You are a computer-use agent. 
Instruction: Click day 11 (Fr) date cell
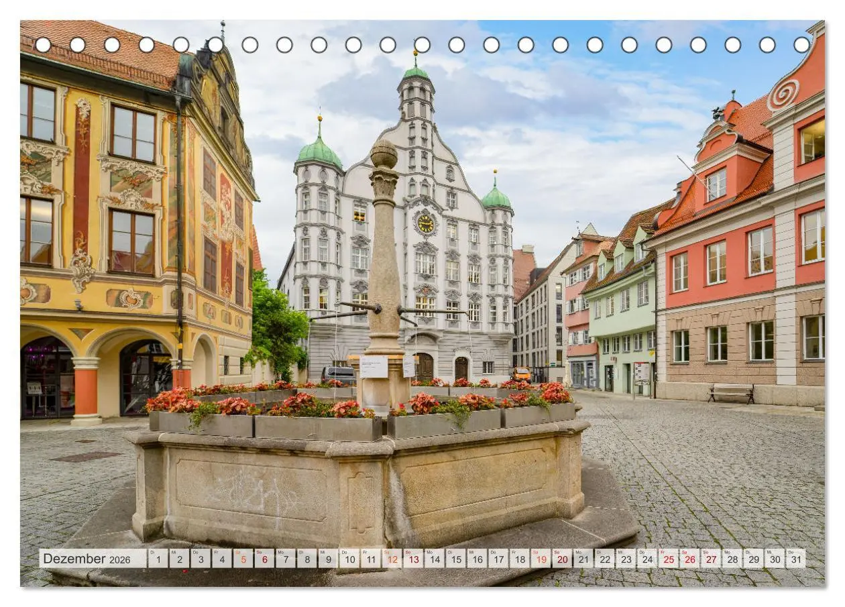[370, 559]
